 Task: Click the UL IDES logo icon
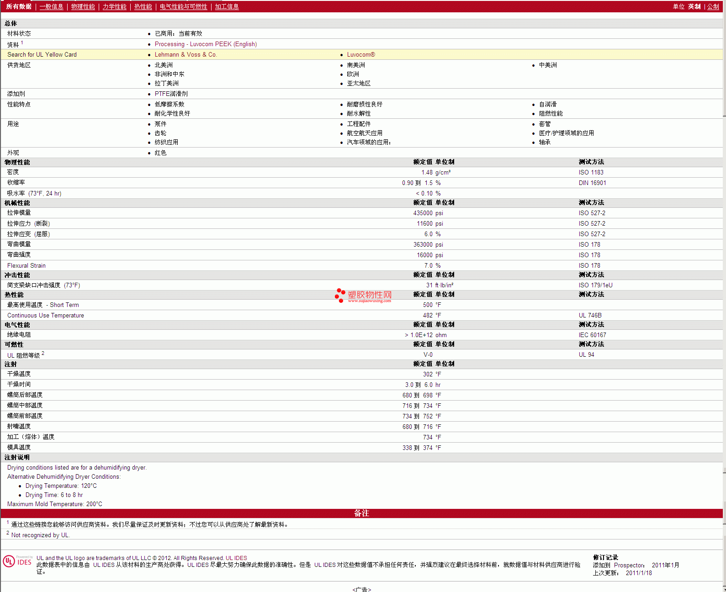18,561
